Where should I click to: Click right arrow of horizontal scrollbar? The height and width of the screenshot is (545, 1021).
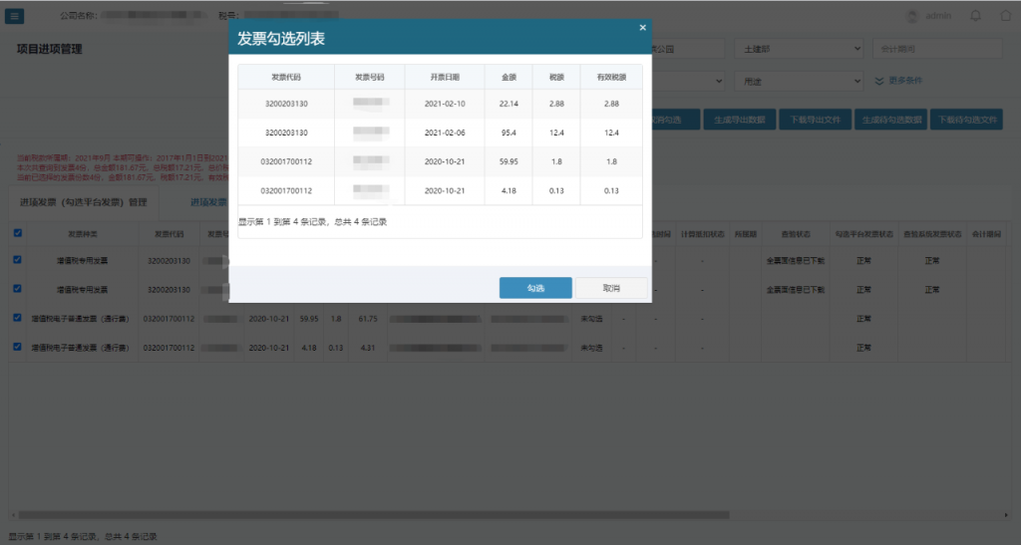[x=1006, y=515]
